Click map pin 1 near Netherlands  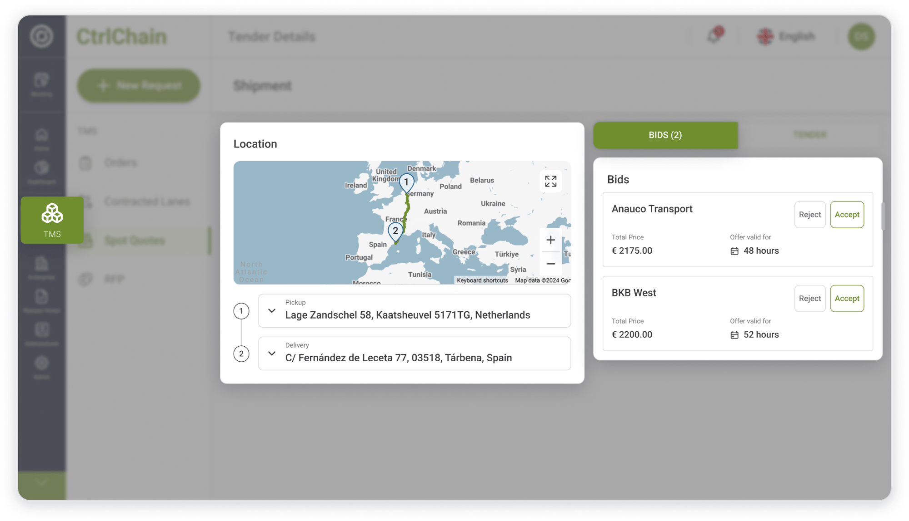406,184
